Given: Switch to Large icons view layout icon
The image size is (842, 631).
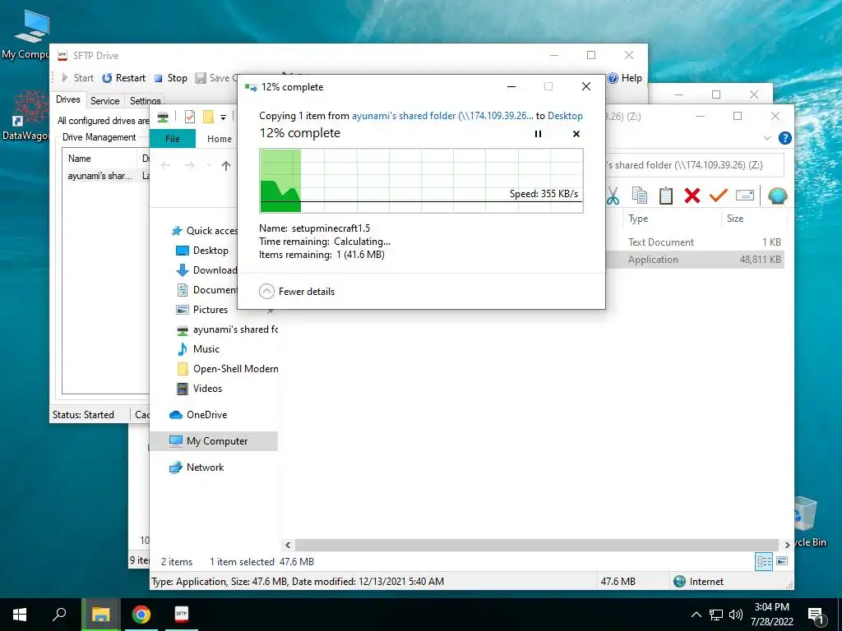Looking at the screenshot, I should [782, 561].
